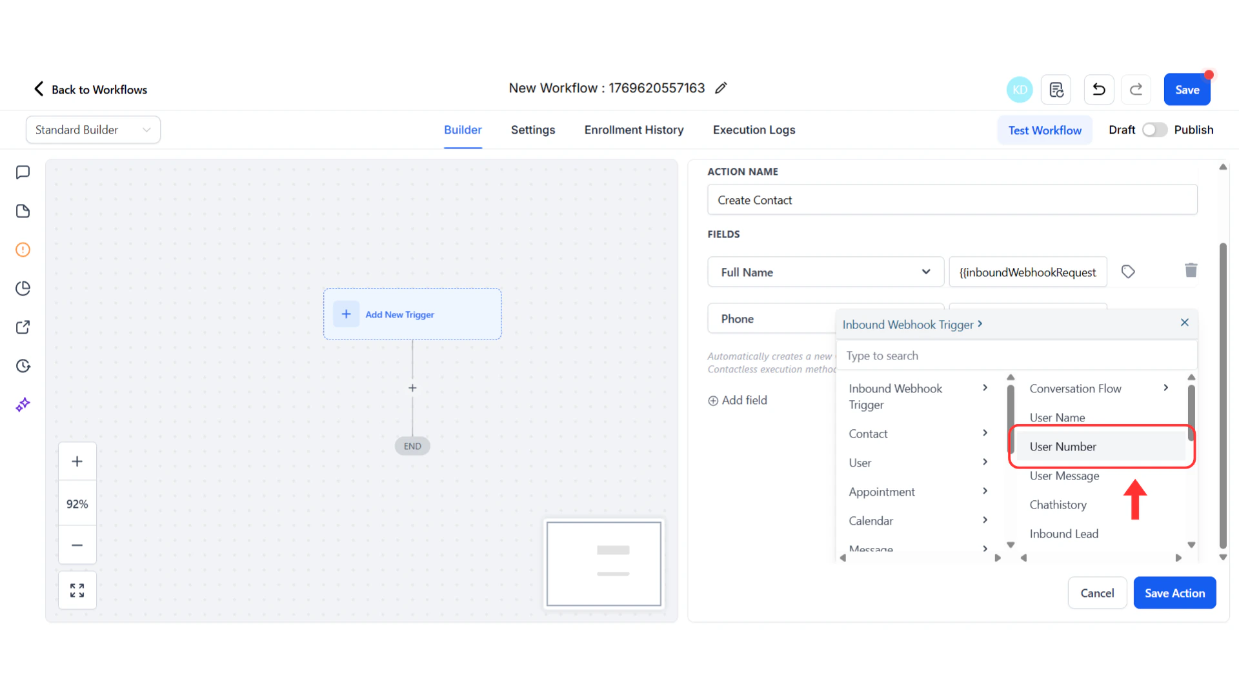The height and width of the screenshot is (697, 1239).
Task: Switch to the Execution Logs tab
Action: tap(754, 130)
